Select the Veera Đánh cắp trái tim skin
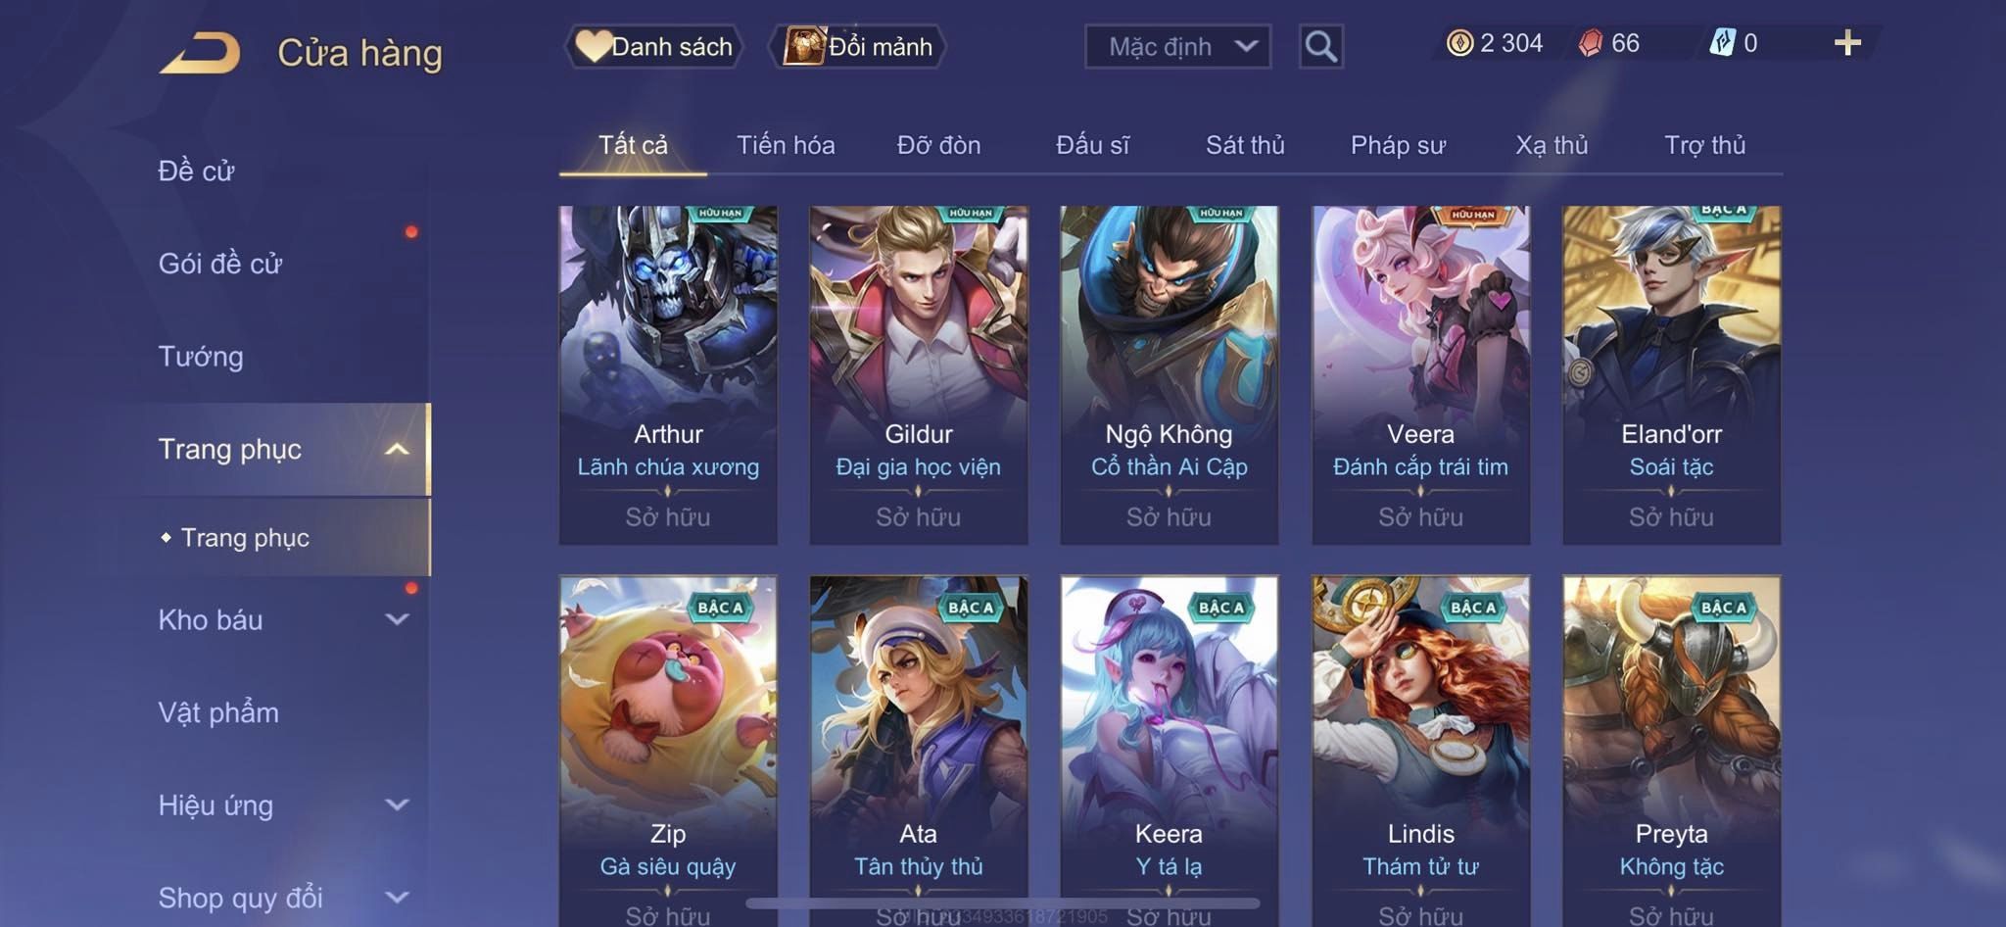The width and height of the screenshot is (2006, 927). pos(1420,375)
